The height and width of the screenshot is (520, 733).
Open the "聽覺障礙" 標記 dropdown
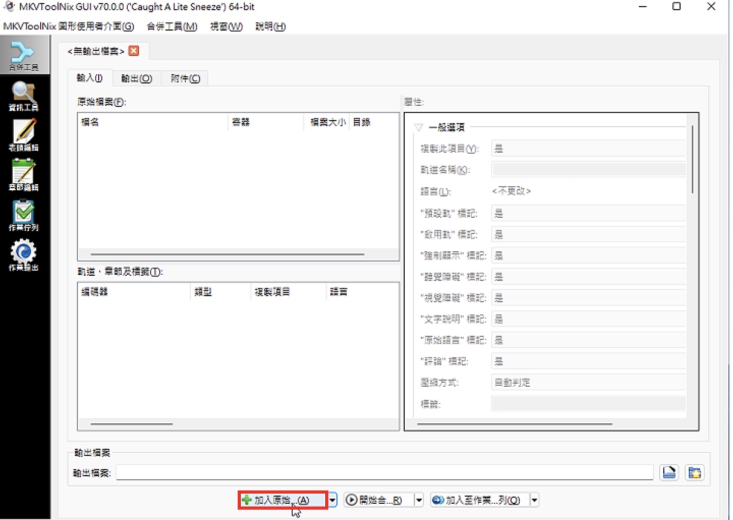coord(588,277)
